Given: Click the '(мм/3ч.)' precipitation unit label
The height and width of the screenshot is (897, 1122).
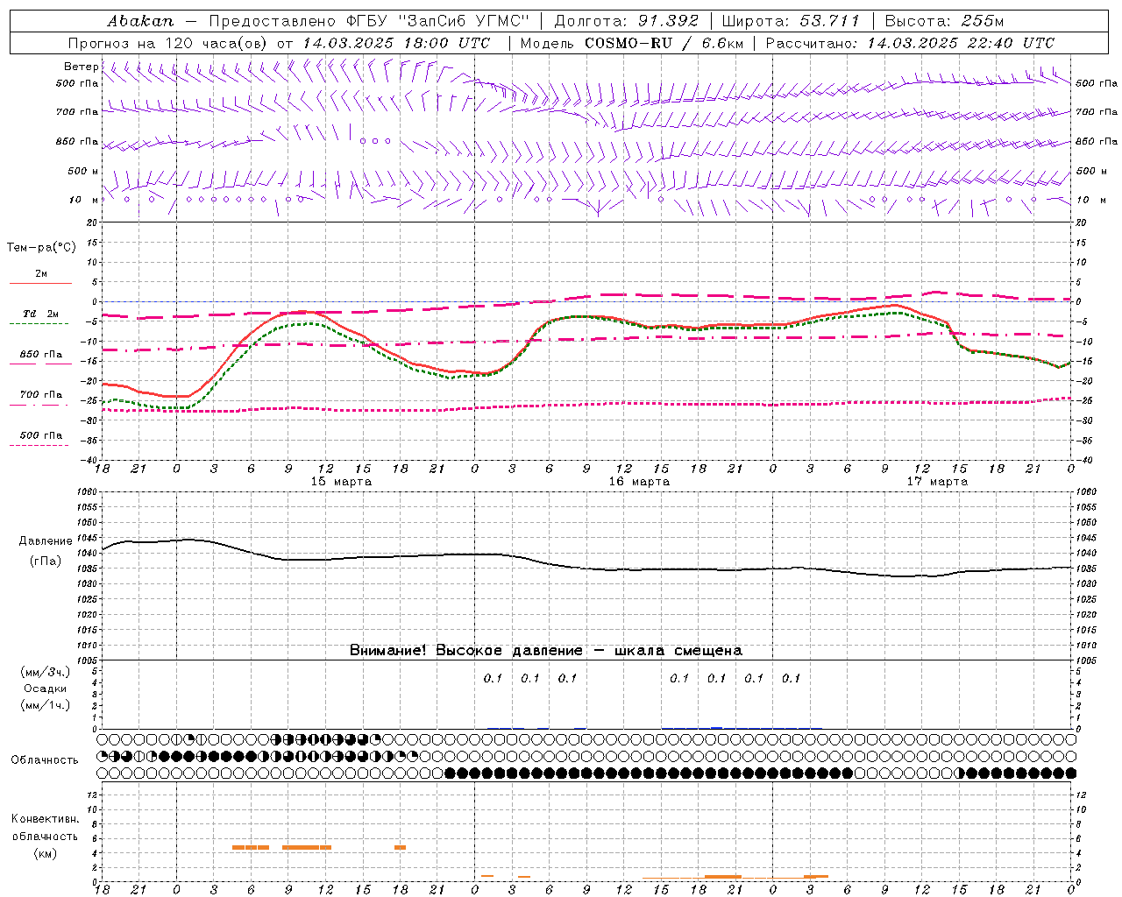Looking at the screenshot, I should coord(46,672).
